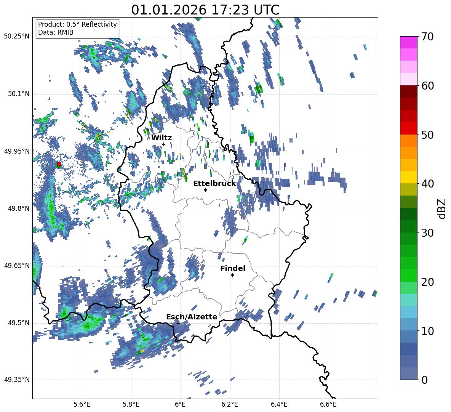Click the bright red colorbar segment near 50
Screen dimensions: 451x412
(409, 128)
